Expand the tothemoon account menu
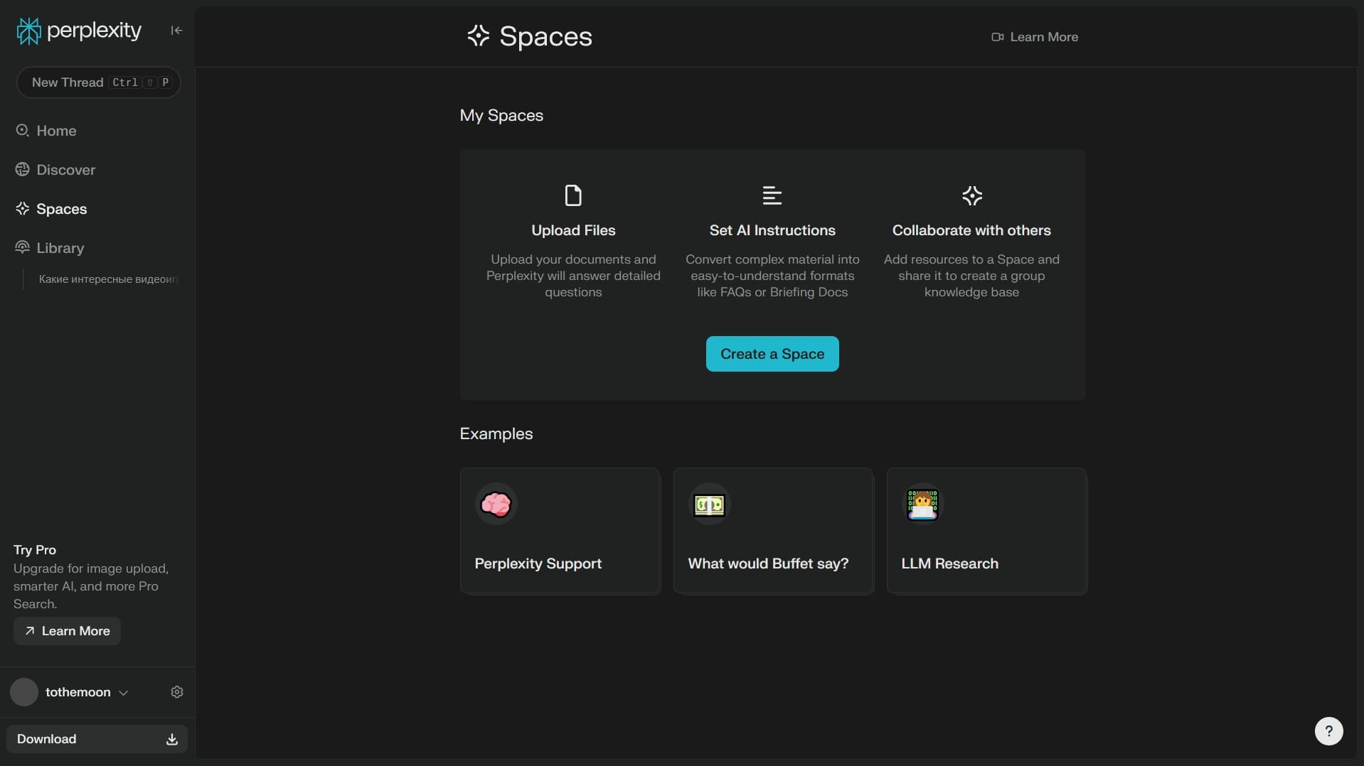This screenshot has width=1364, height=766. point(87,692)
